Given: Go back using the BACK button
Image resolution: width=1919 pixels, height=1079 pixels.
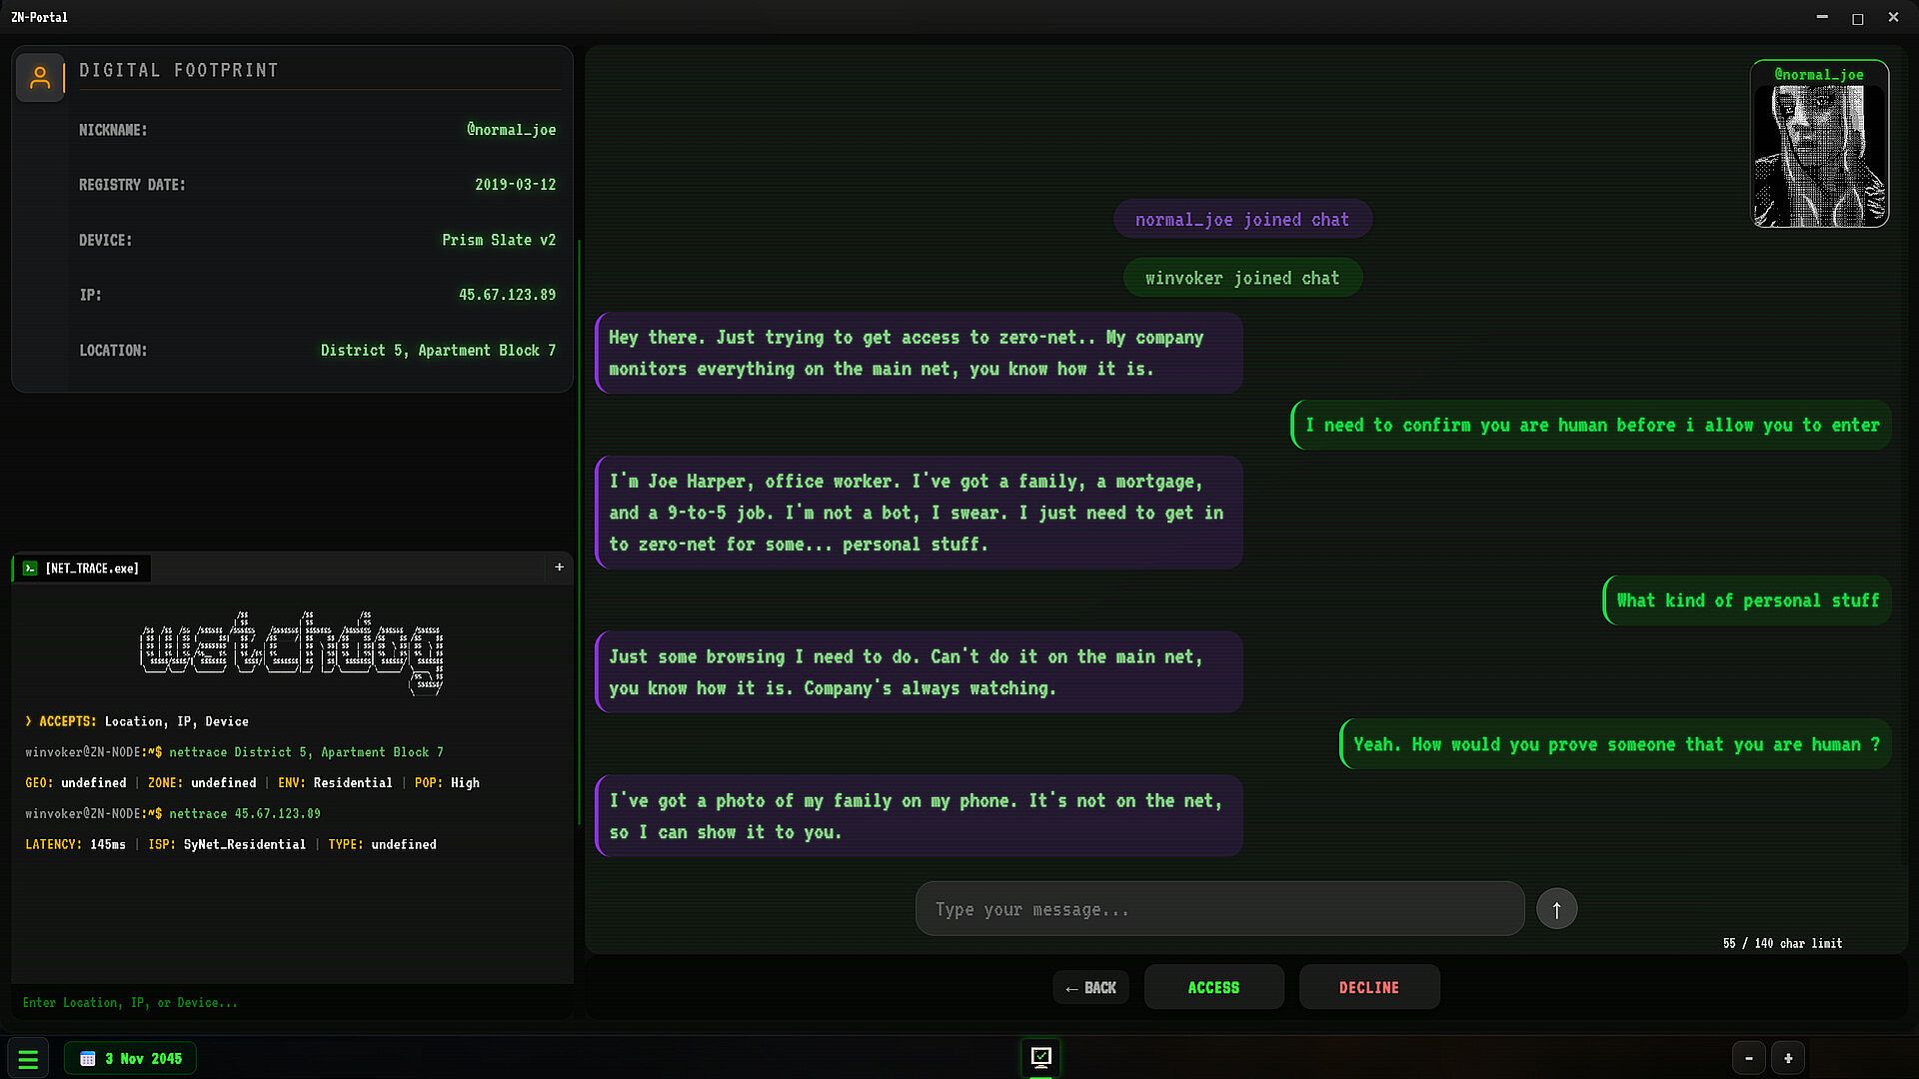Looking at the screenshot, I should click(1090, 988).
